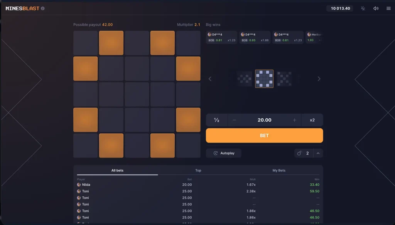Screen dimensions: 395x225
Task: Open the hamburger menu
Action: tap(388, 8)
